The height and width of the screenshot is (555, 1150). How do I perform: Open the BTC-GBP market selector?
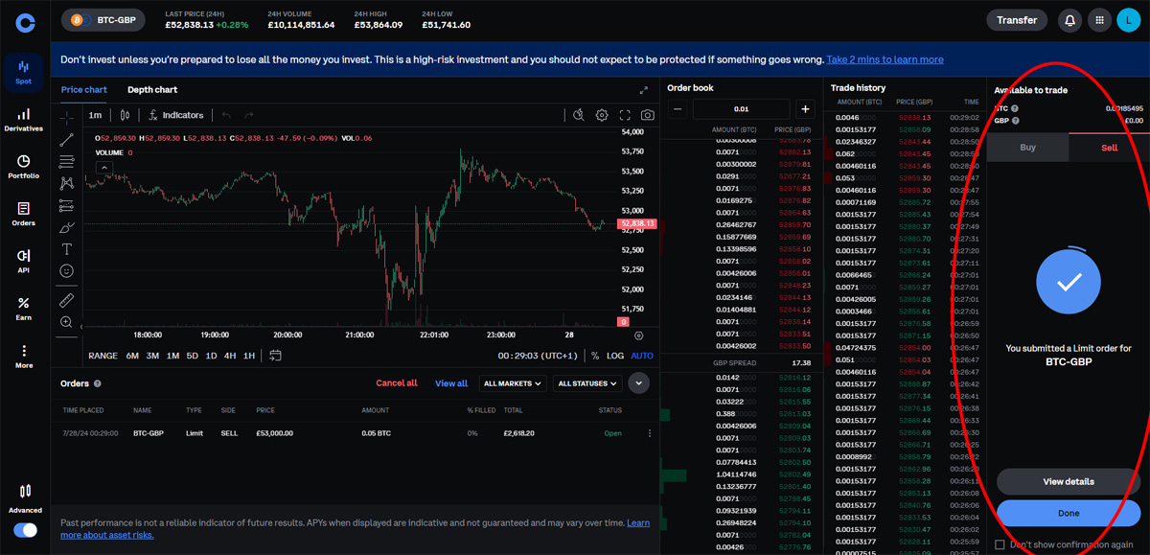coord(103,20)
